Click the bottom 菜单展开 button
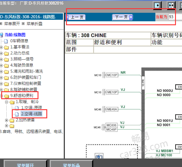This screenshot has height=167, width=182. [25, 163]
